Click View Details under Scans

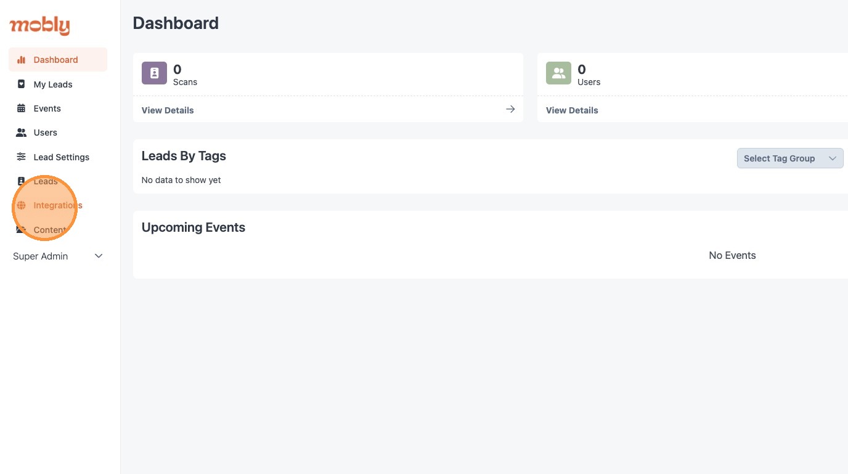coord(168,110)
